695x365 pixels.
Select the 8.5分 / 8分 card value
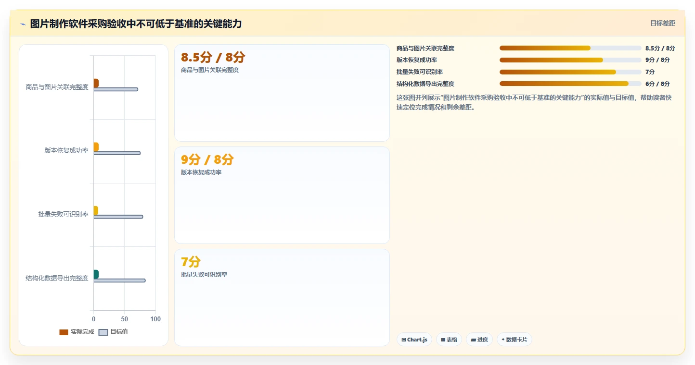pos(213,58)
